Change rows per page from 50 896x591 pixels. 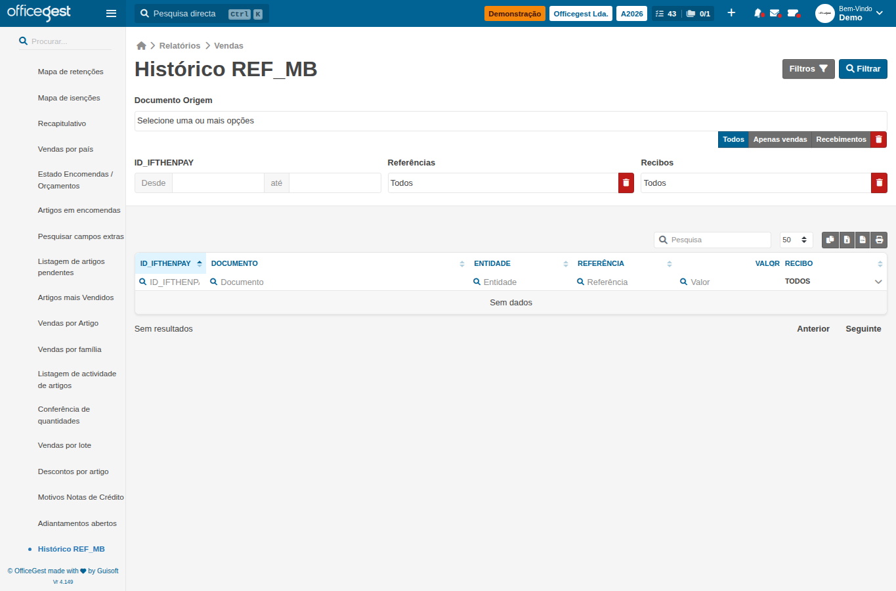click(796, 240)
